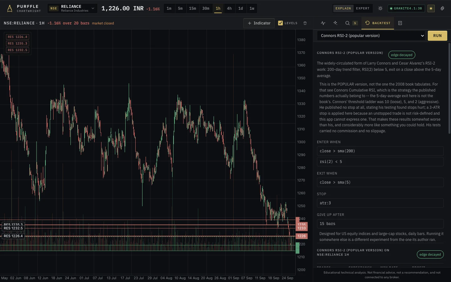Click the lower 'edge decayed' badge
451x282 pixels.
[x=430, y=254]
